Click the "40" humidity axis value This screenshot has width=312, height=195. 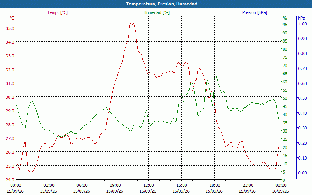[x=285, y=115]
